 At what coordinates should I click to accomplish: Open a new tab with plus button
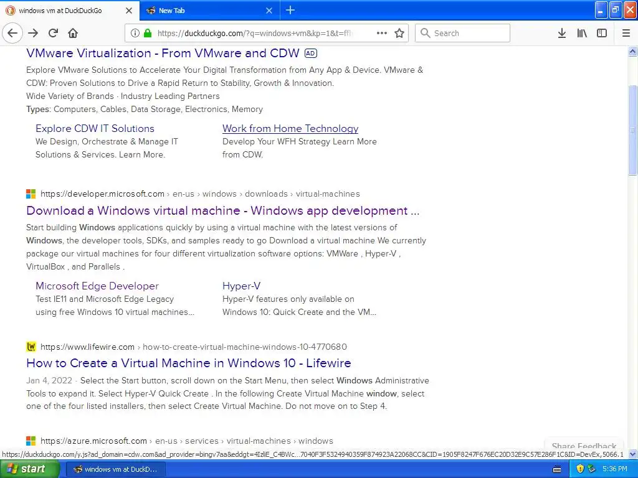[290, 10]
